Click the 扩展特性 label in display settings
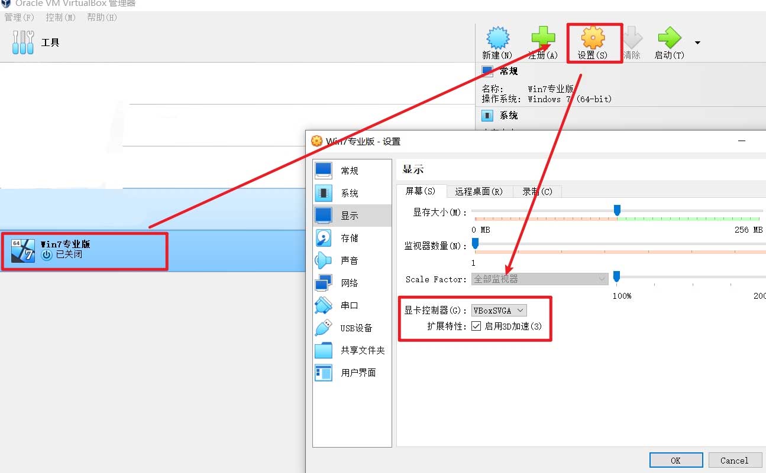Image resolution: width=766 pixels, height=473 pixels. coord(447,326)
